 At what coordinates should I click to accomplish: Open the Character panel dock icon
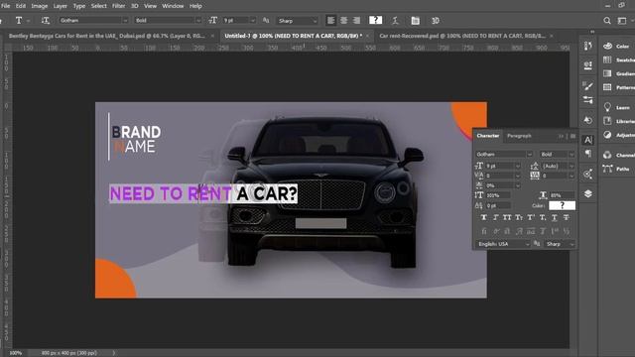point(588,140)
